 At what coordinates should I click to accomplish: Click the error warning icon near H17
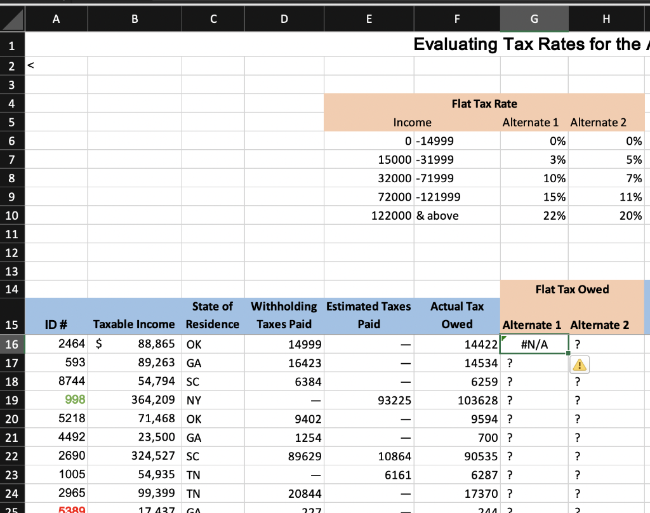point(579,365)
